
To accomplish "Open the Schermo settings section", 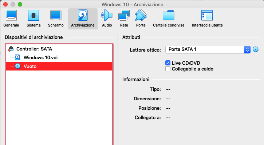I will click(x=56, y=19).
